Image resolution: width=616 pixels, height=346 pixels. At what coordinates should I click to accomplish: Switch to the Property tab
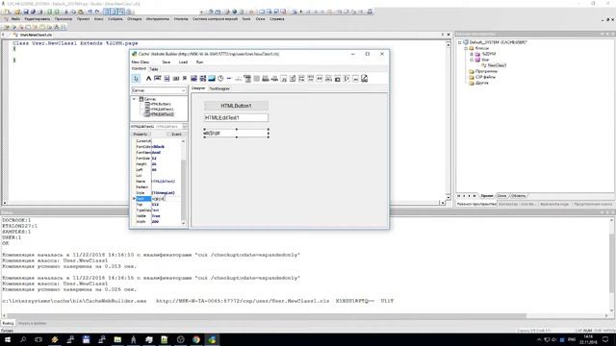tap(141, 135)
